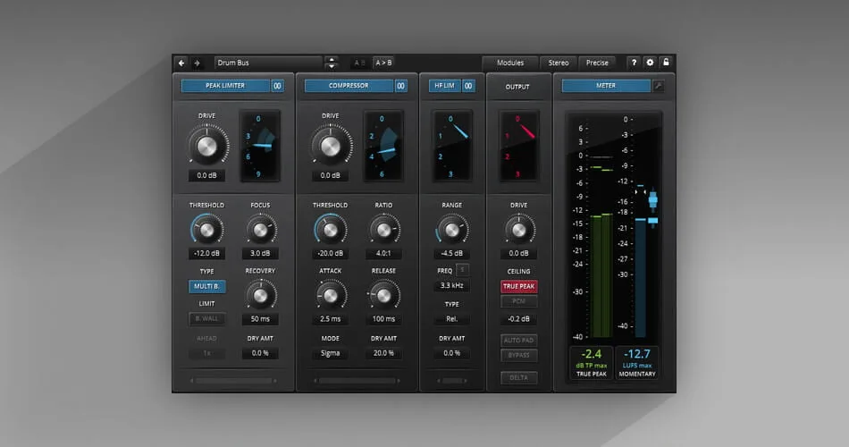Viewport: 849px width, 447px height.
Task: Open the Precise quality menu
Action: coord(597,63)
